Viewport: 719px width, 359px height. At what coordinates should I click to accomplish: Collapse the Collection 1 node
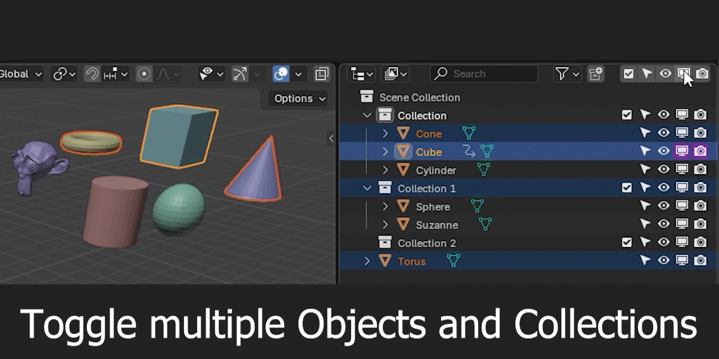pos(367,188)
